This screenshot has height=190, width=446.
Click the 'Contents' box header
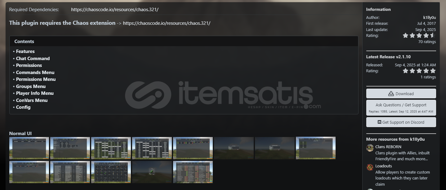pos(184,41)
